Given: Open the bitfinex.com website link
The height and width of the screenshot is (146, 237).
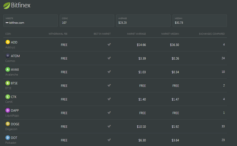Looking at the screenshot, I should (15, 23).
